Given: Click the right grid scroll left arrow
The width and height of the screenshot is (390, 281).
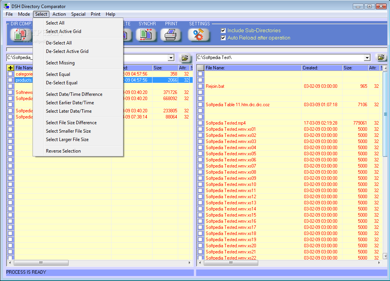Looking at the screenshot, I should click(200, 263).
